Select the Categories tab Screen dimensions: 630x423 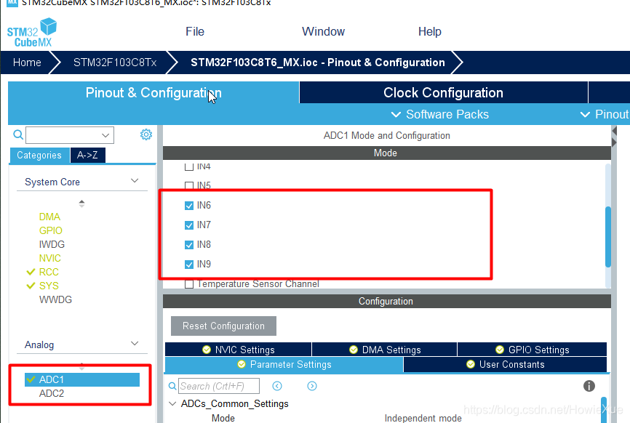coord(39,156)
